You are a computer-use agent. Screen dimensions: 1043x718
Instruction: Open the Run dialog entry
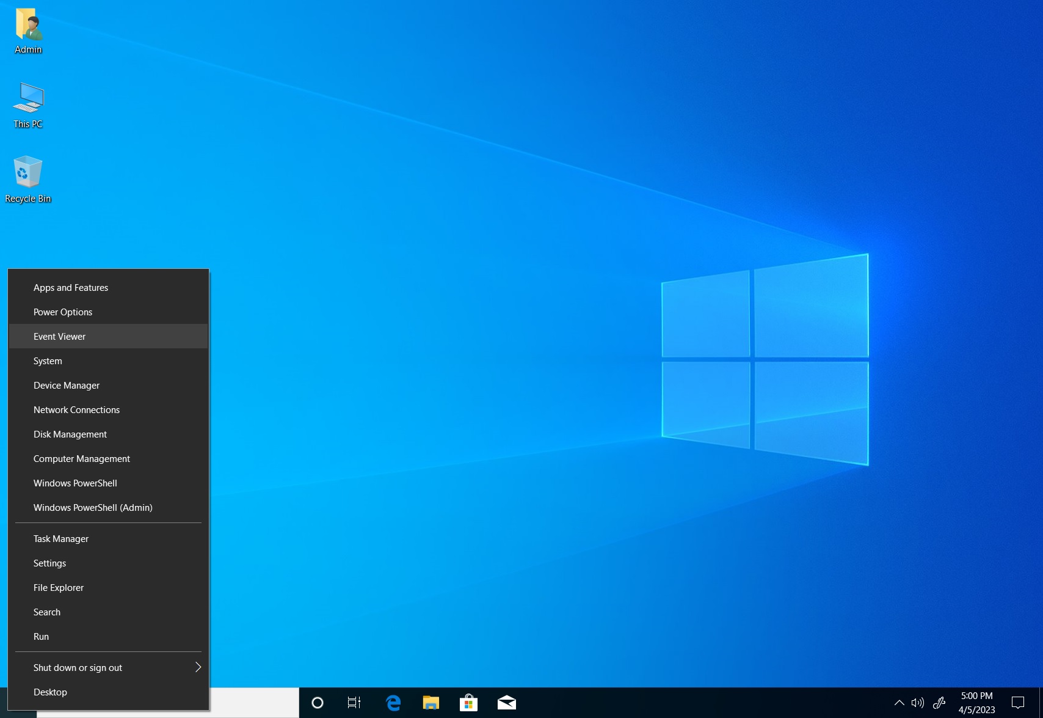coord(109,636)
